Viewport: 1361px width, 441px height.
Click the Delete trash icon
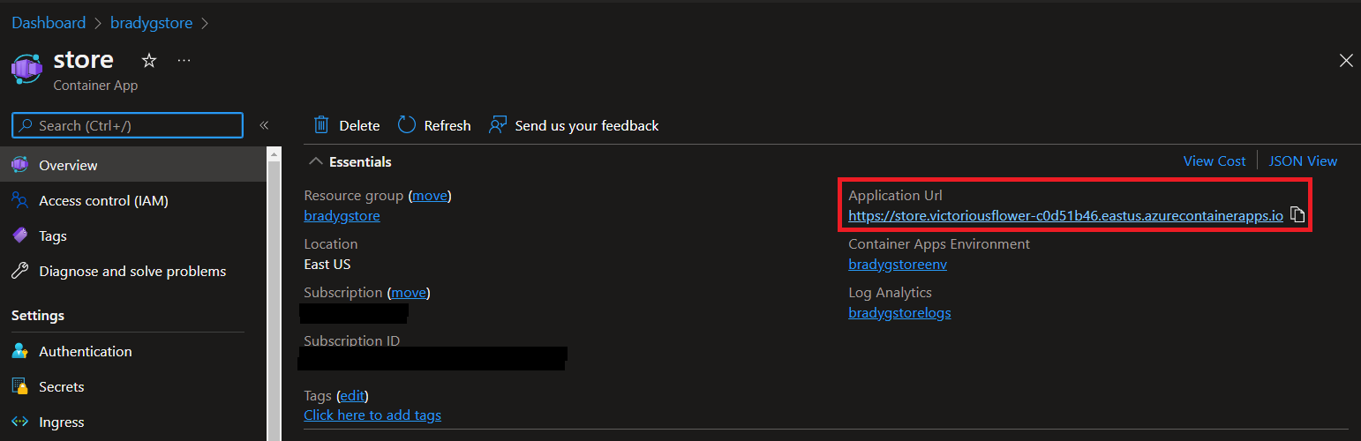321,125
